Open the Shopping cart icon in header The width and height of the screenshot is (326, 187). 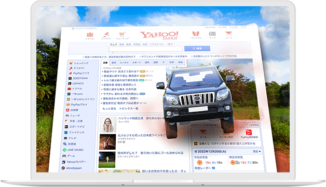point(123,34)
